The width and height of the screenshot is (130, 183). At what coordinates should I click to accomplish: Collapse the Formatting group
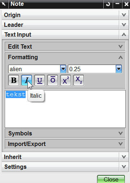pos(65,57)
